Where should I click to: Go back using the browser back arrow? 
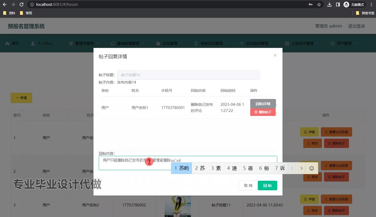5,4
